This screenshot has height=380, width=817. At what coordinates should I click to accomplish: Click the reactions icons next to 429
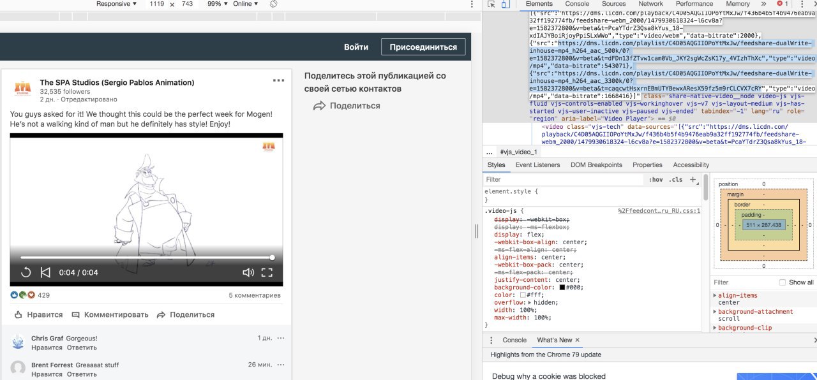click(x=23, y=295)
